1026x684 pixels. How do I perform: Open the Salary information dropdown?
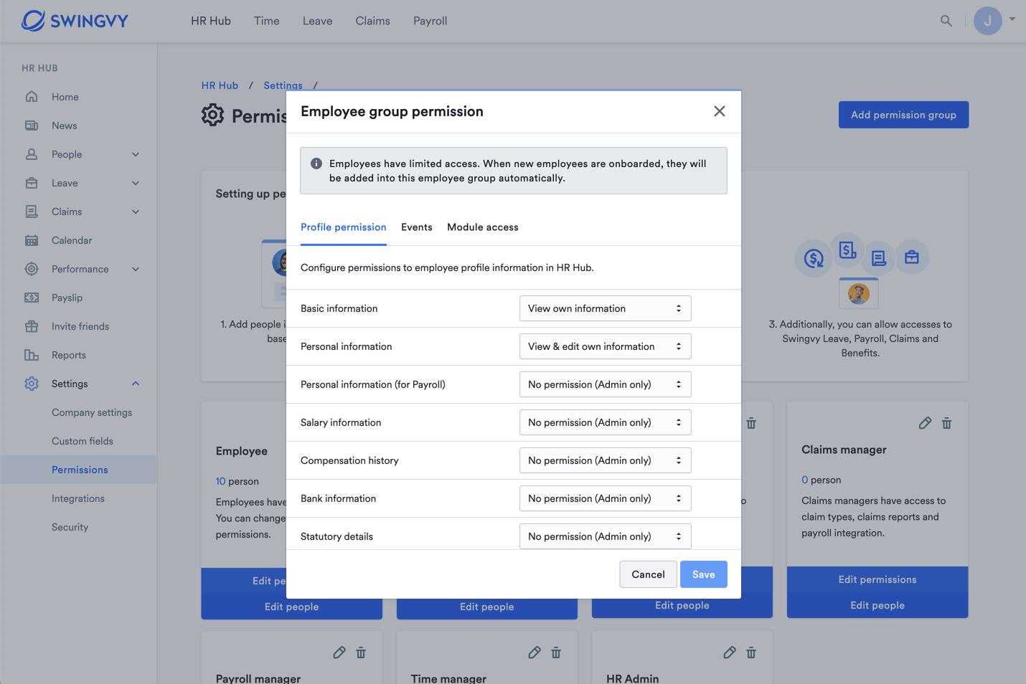click(605, 422)
